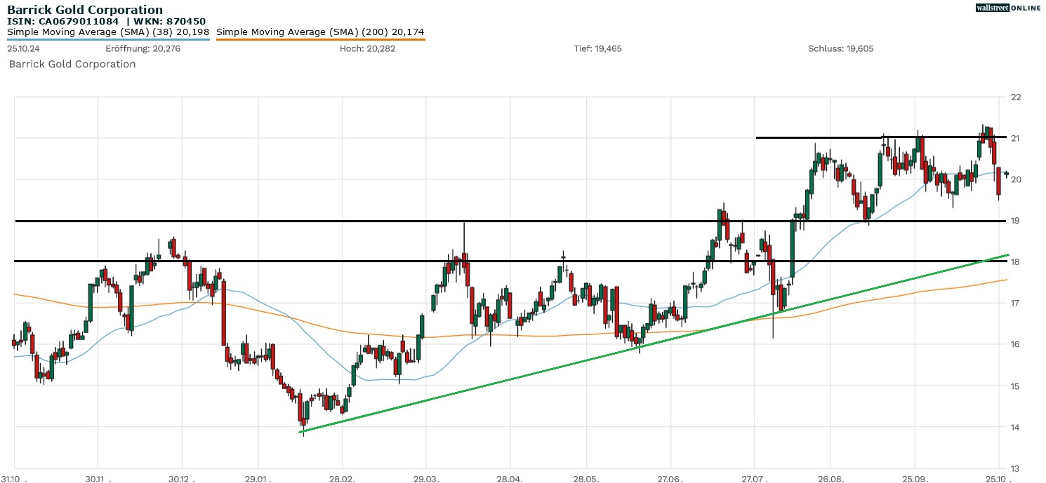Toggle the SMA (200) 20,174 legend entry
This screenshot has width=1046, height=483.
coord(319,32)
